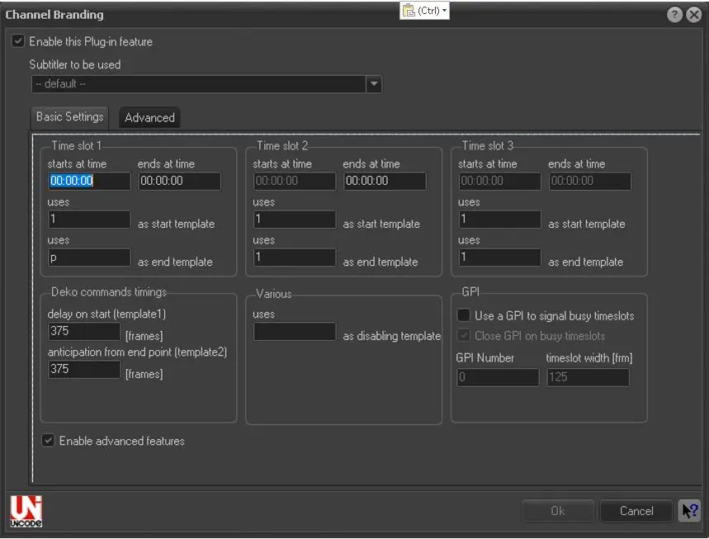The image size is (709, 539).
Task: Click the Uncode logo icon
Action: [26, 511]
